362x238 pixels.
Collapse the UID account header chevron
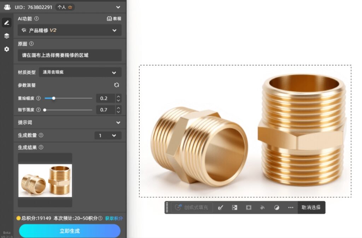click(x=118, y=7)
